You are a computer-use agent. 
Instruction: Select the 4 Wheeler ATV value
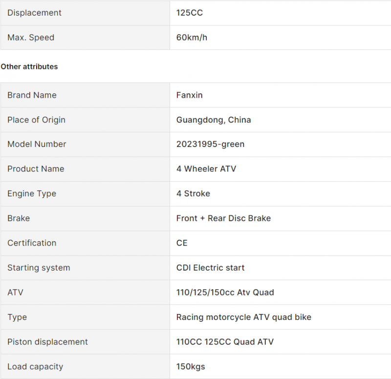(x=206, y=169)
